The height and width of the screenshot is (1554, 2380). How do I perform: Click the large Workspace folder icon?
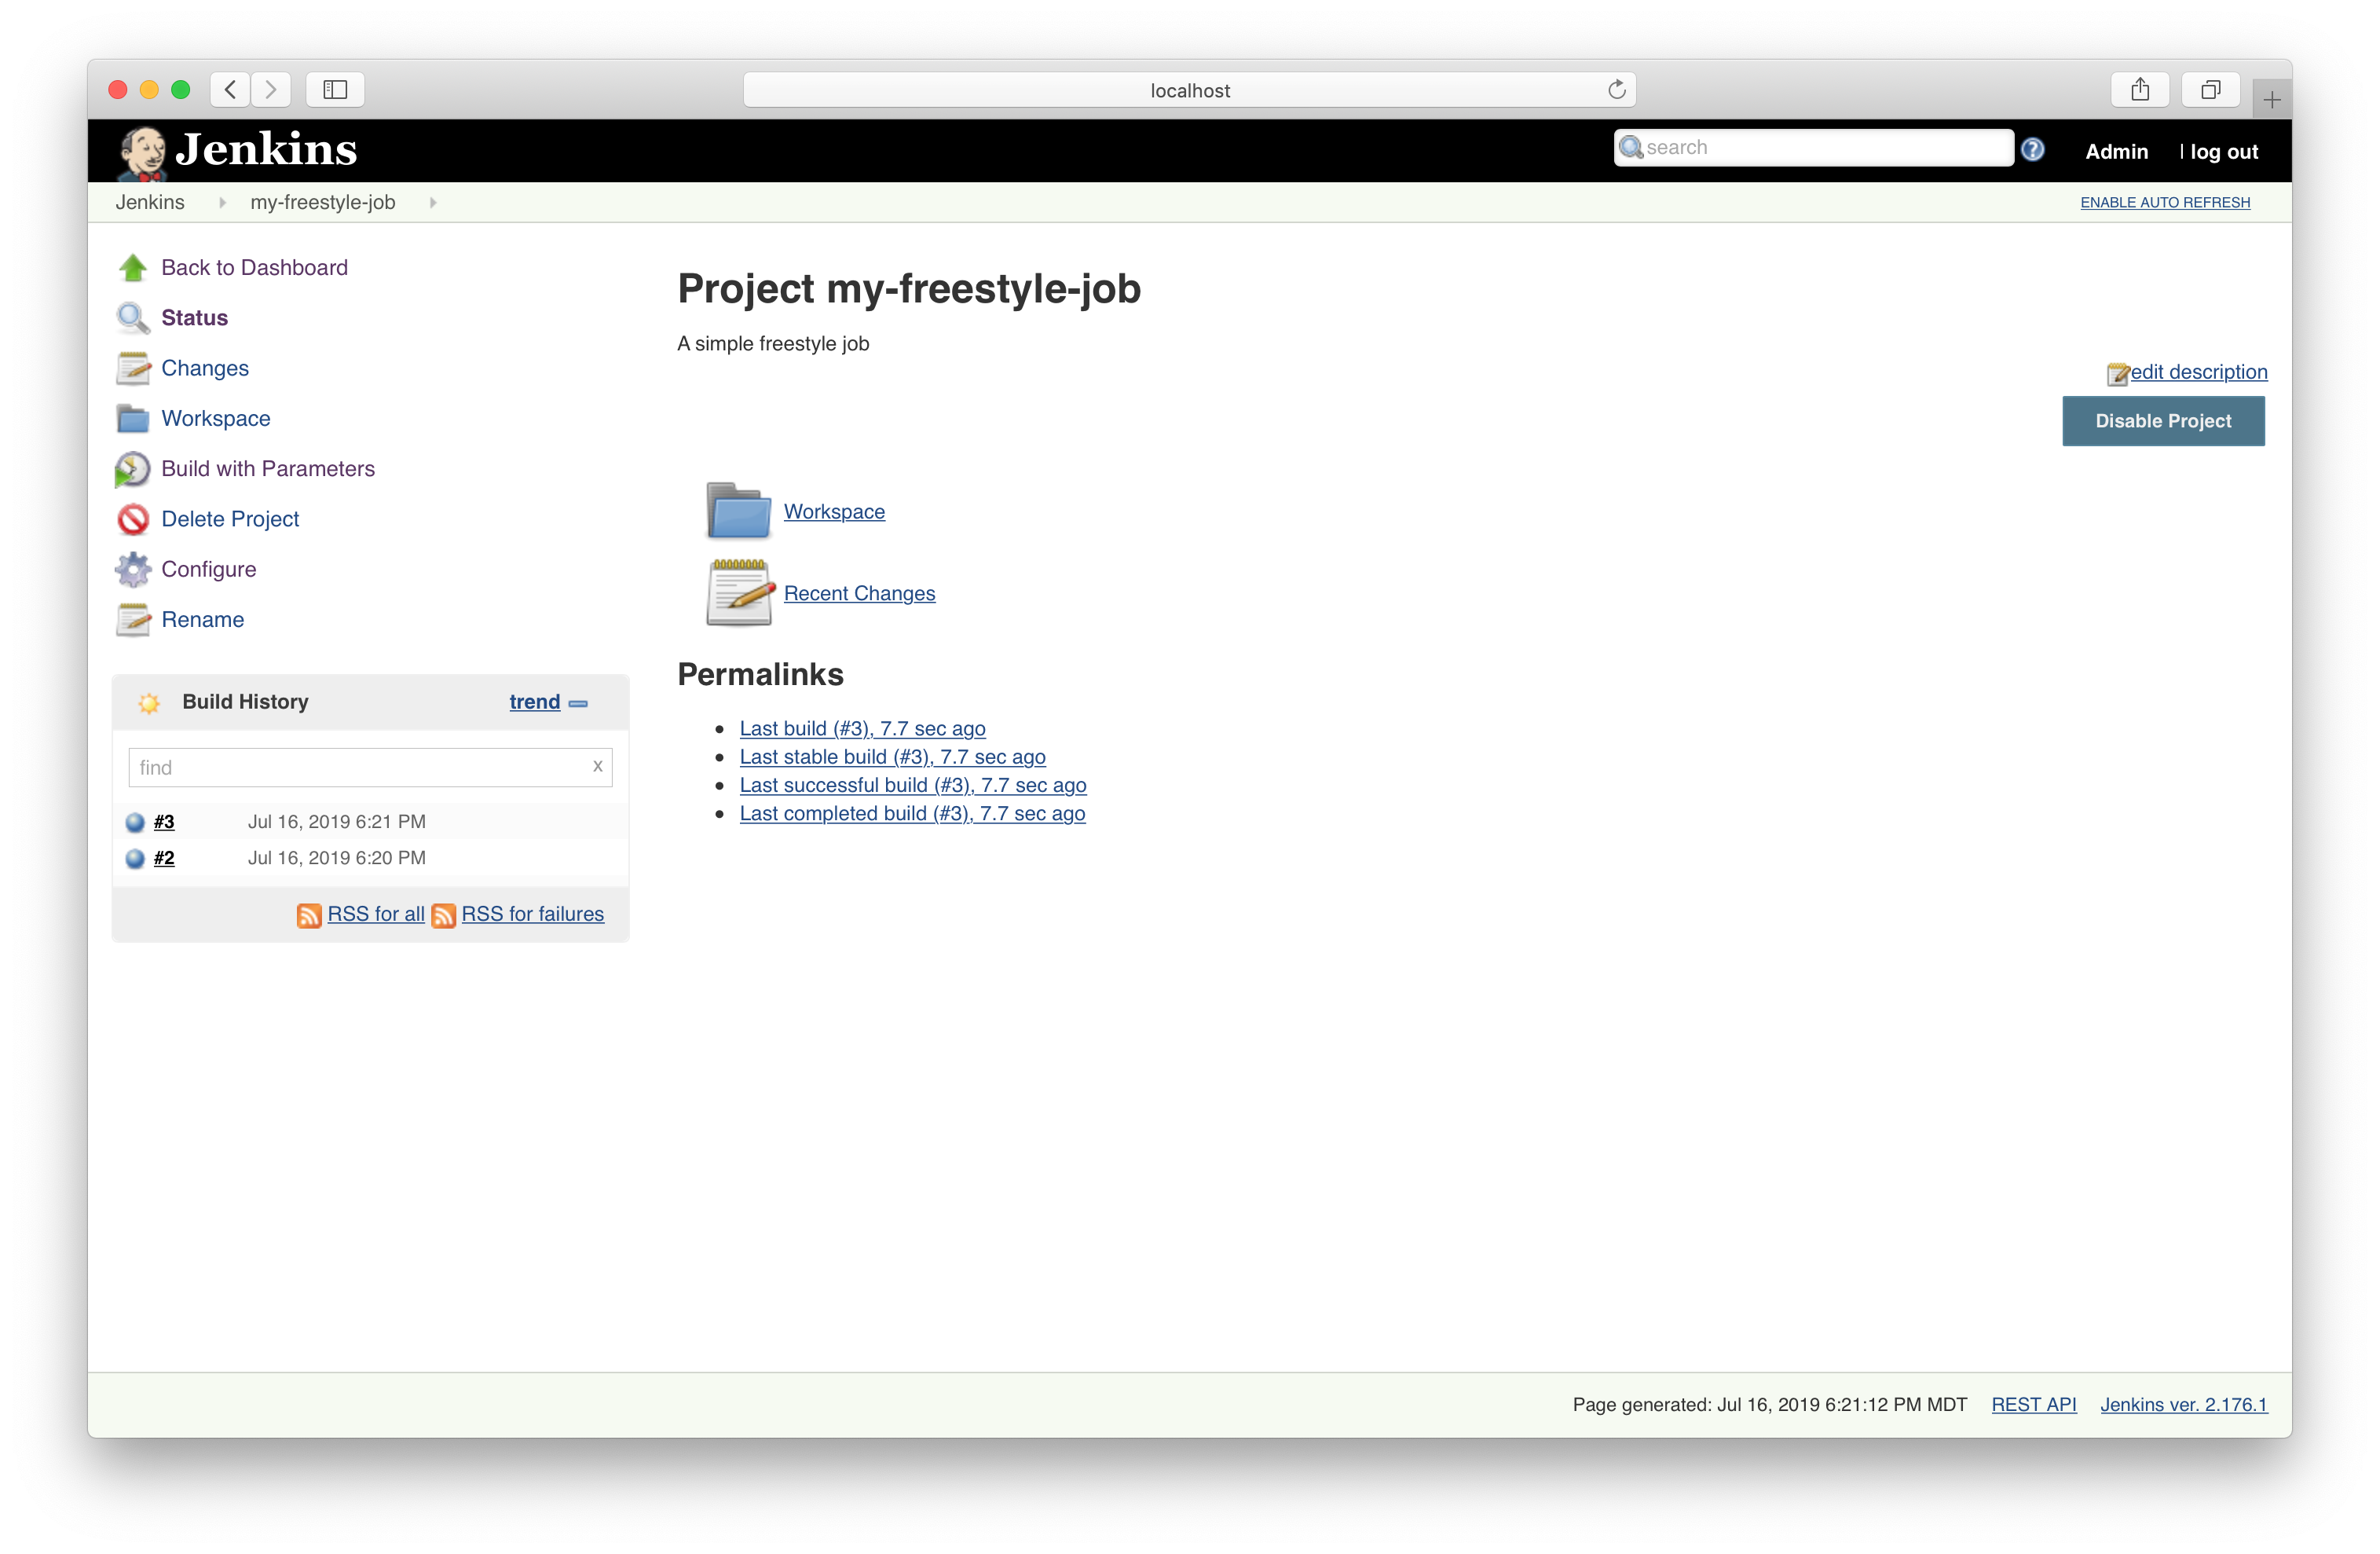739,511
